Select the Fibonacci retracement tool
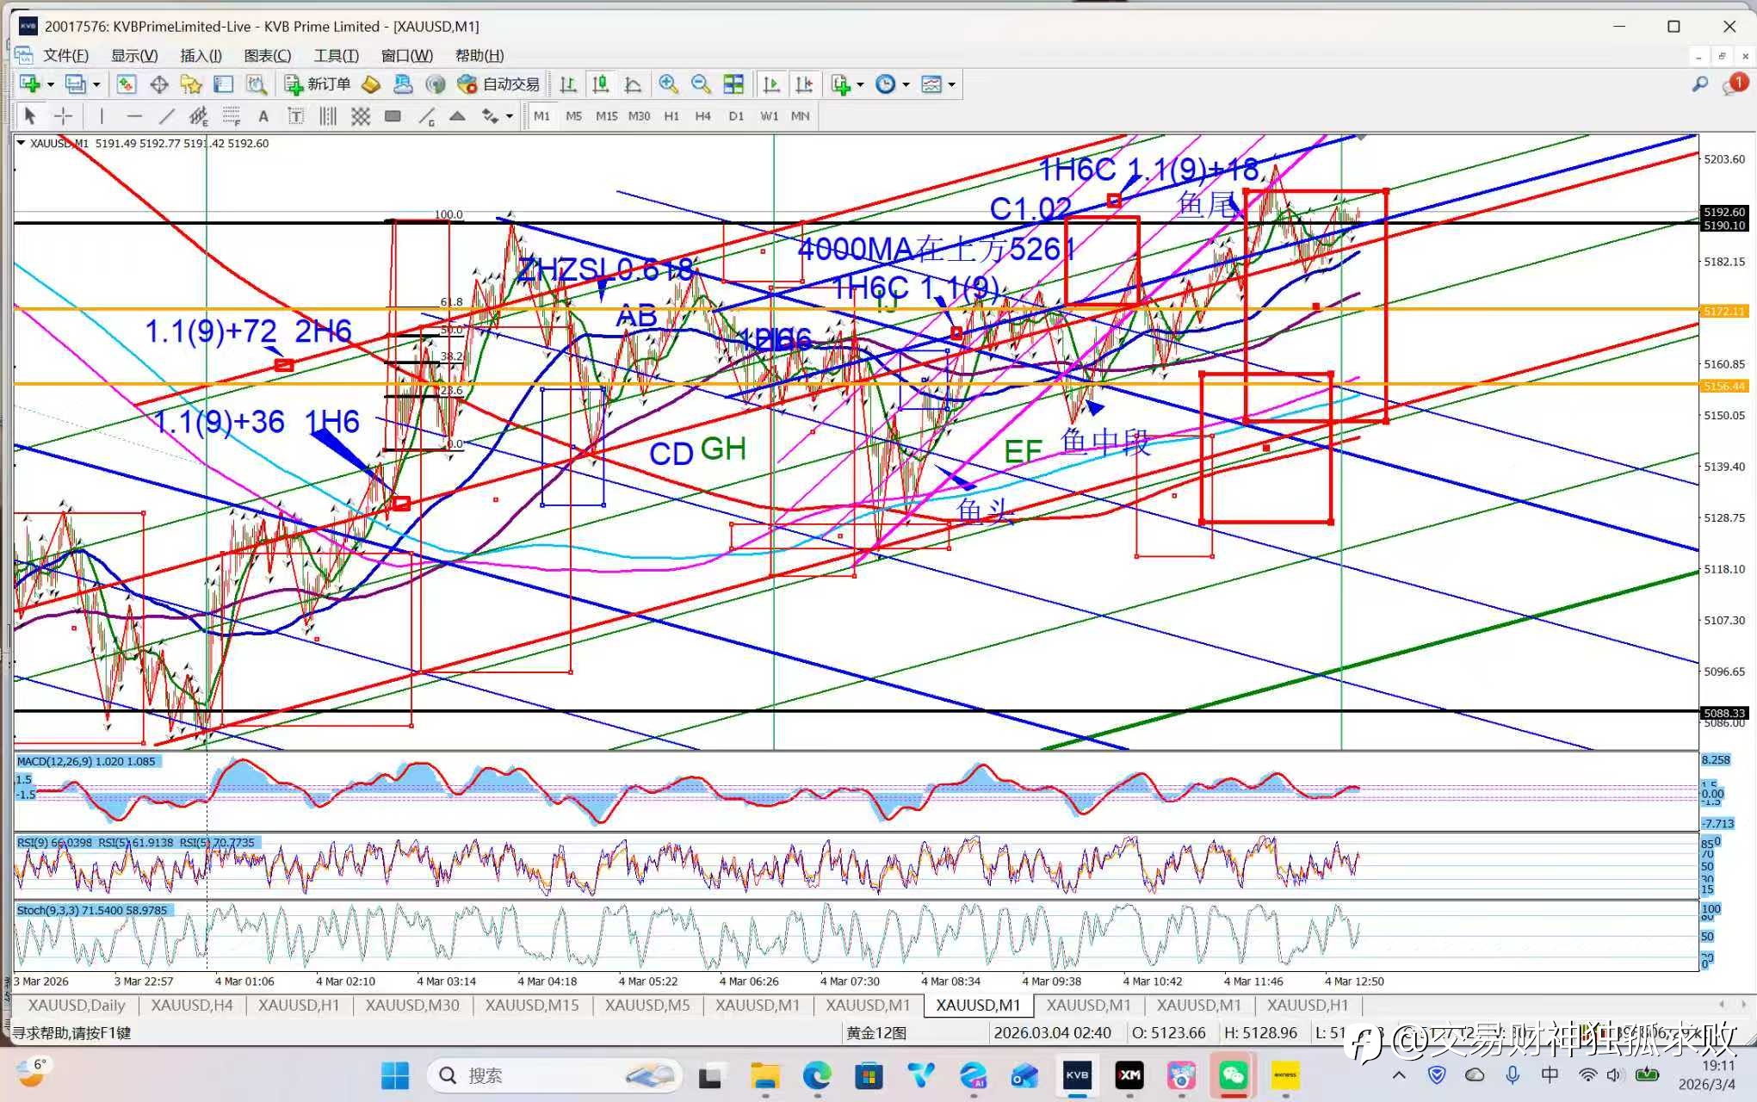1757x1102 pixels. click(x=231, y=116)
